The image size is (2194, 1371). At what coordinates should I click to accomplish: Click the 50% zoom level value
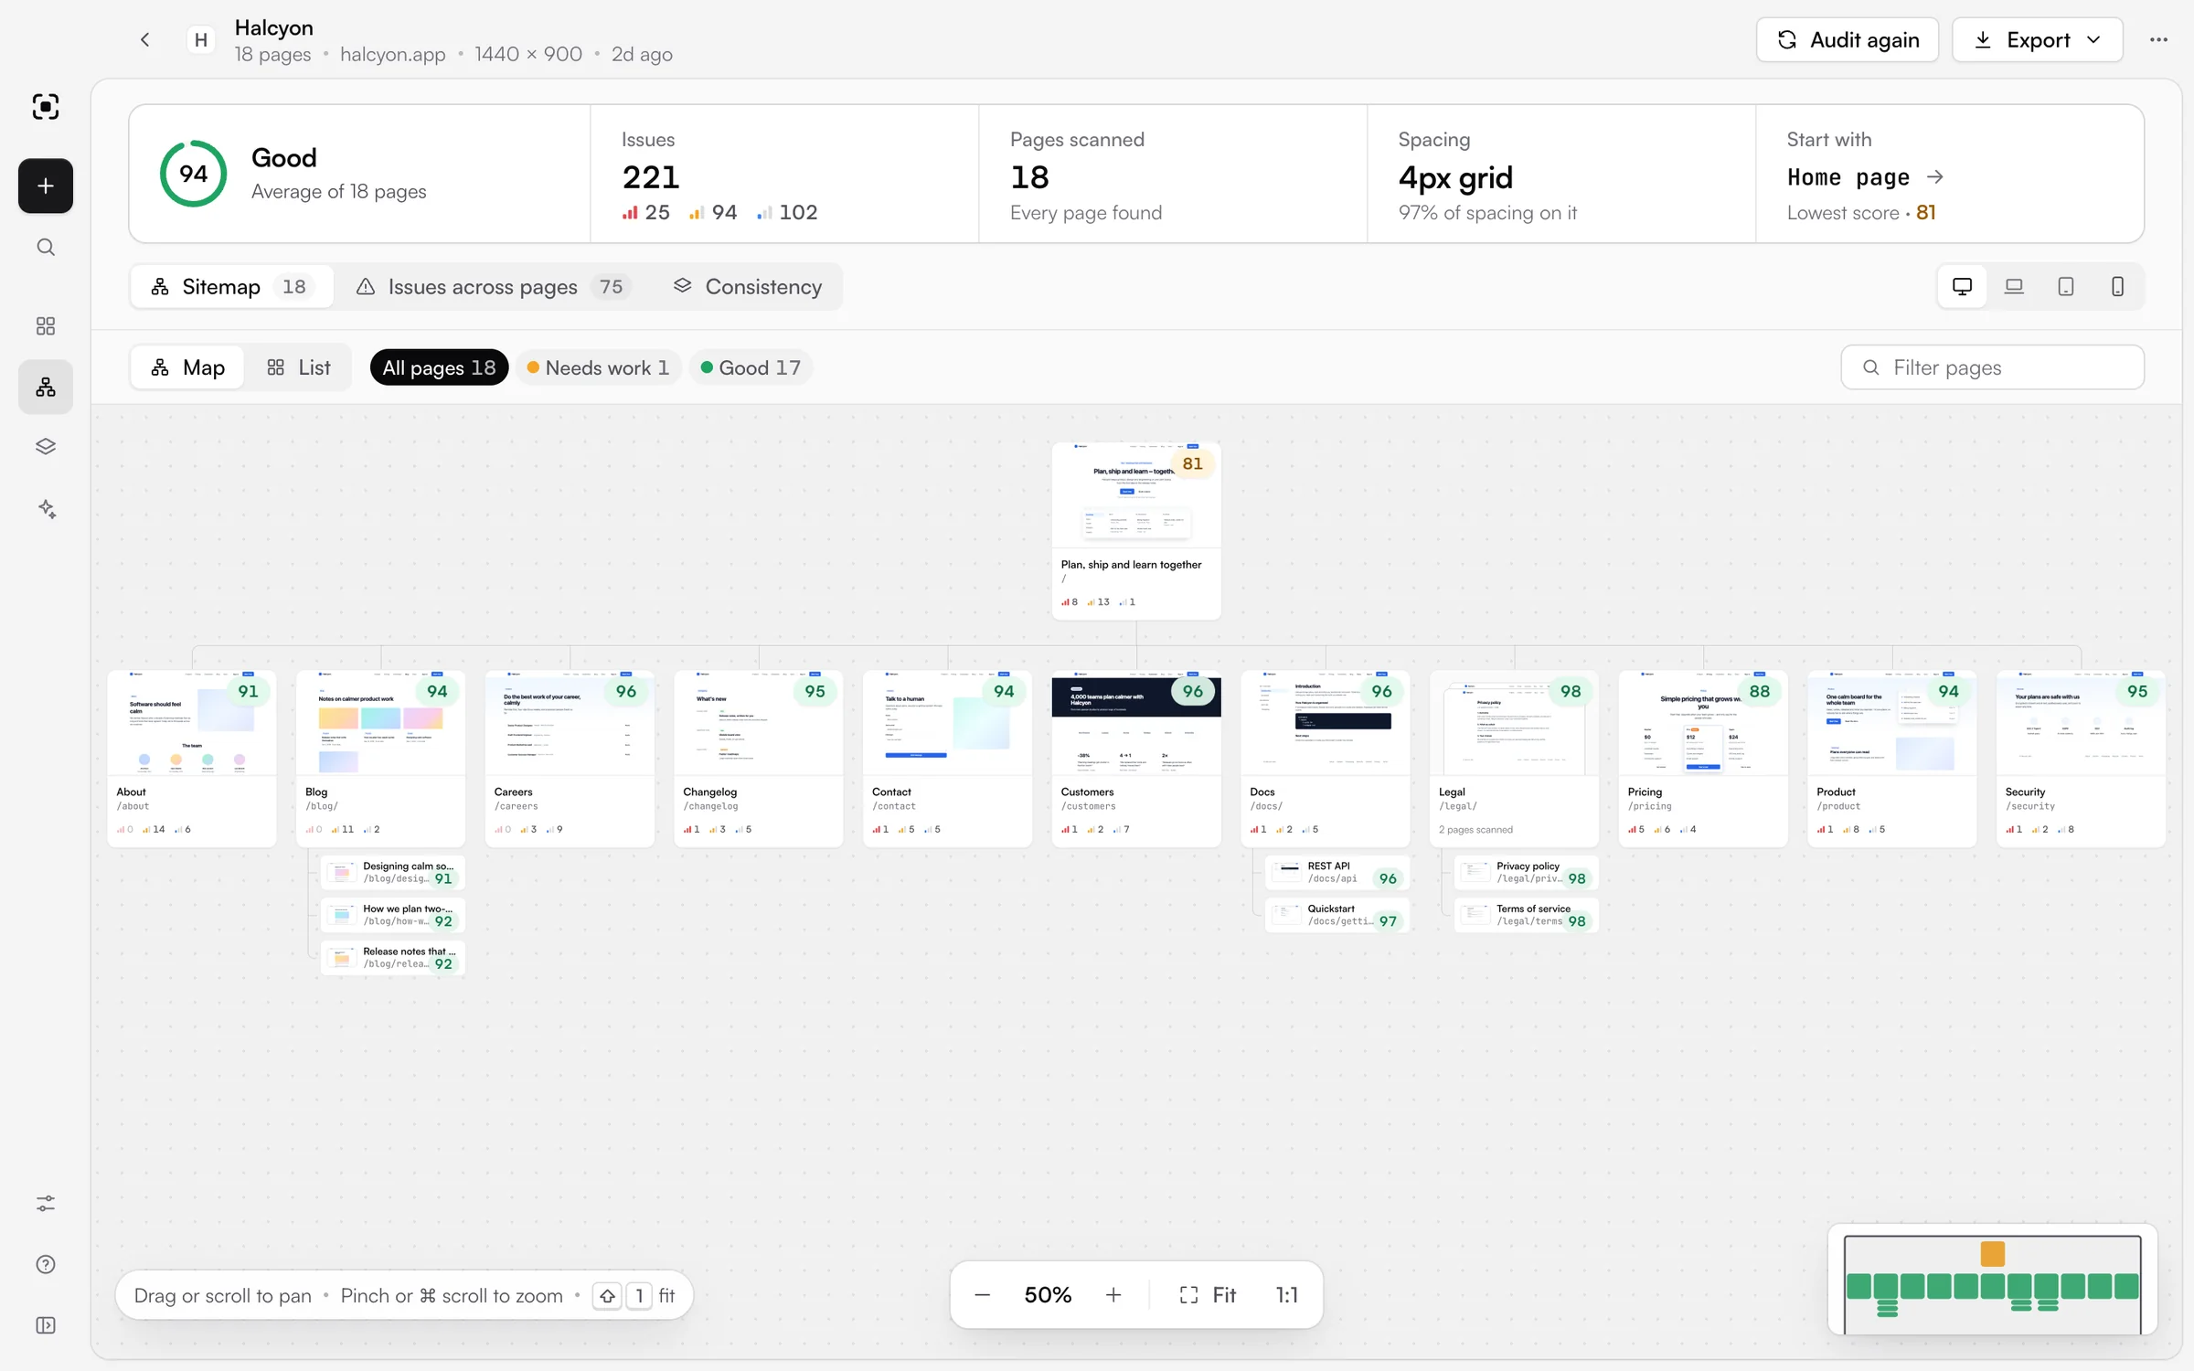(1048, 1295)
